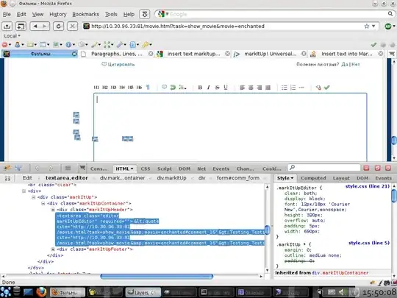Click the green checkmark preview icon
The width and height of the screenshot is (397, 298).
pos(327,88)
